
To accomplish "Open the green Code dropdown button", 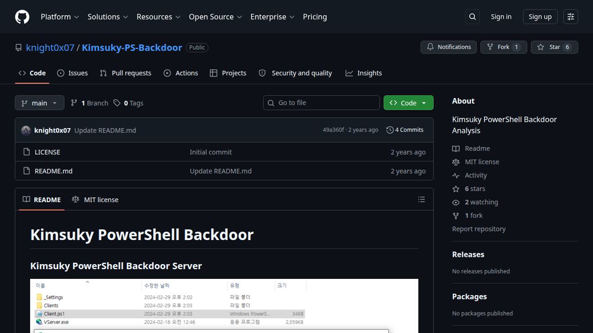I will tap(409, 103).
